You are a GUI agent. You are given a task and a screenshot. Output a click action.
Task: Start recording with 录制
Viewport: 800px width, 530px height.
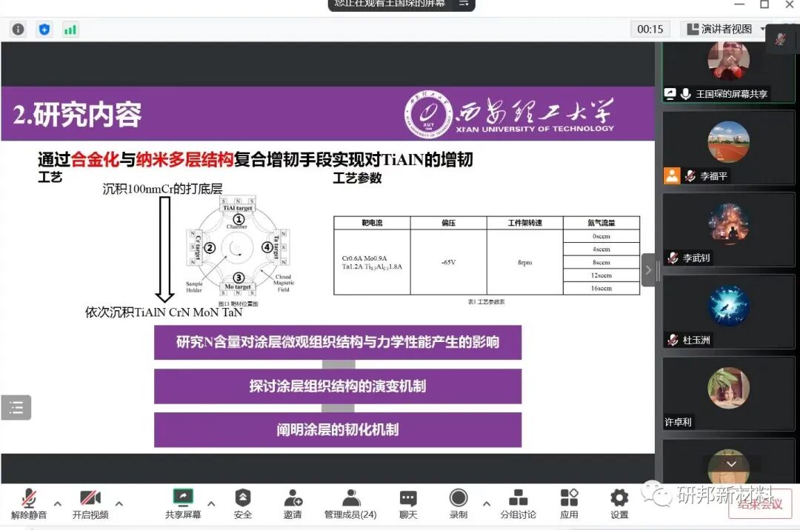point(459,503)
